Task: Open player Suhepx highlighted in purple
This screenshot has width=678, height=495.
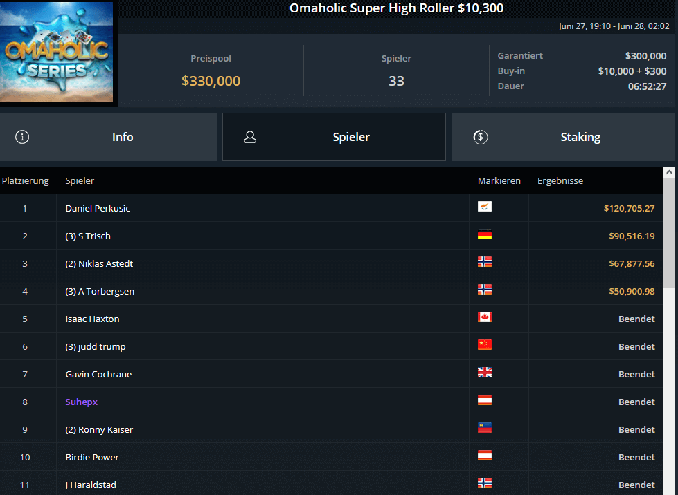Action: [x=82, y=402]
